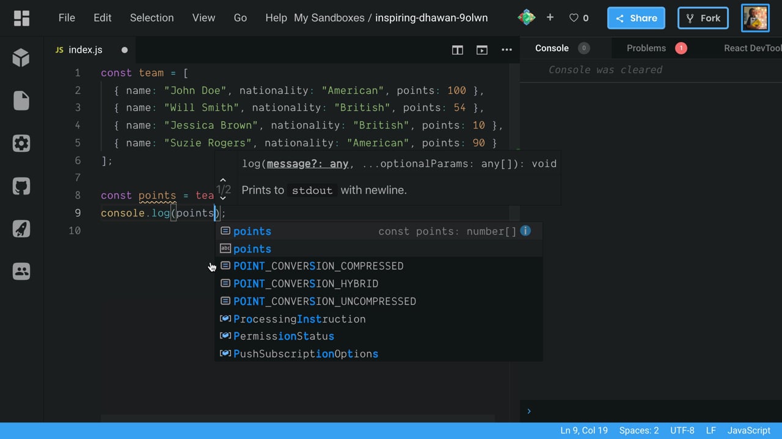Click the info icon next to points suggestion
The height and width of the screenshot is (439, 782).
click(x=525, y=230)
